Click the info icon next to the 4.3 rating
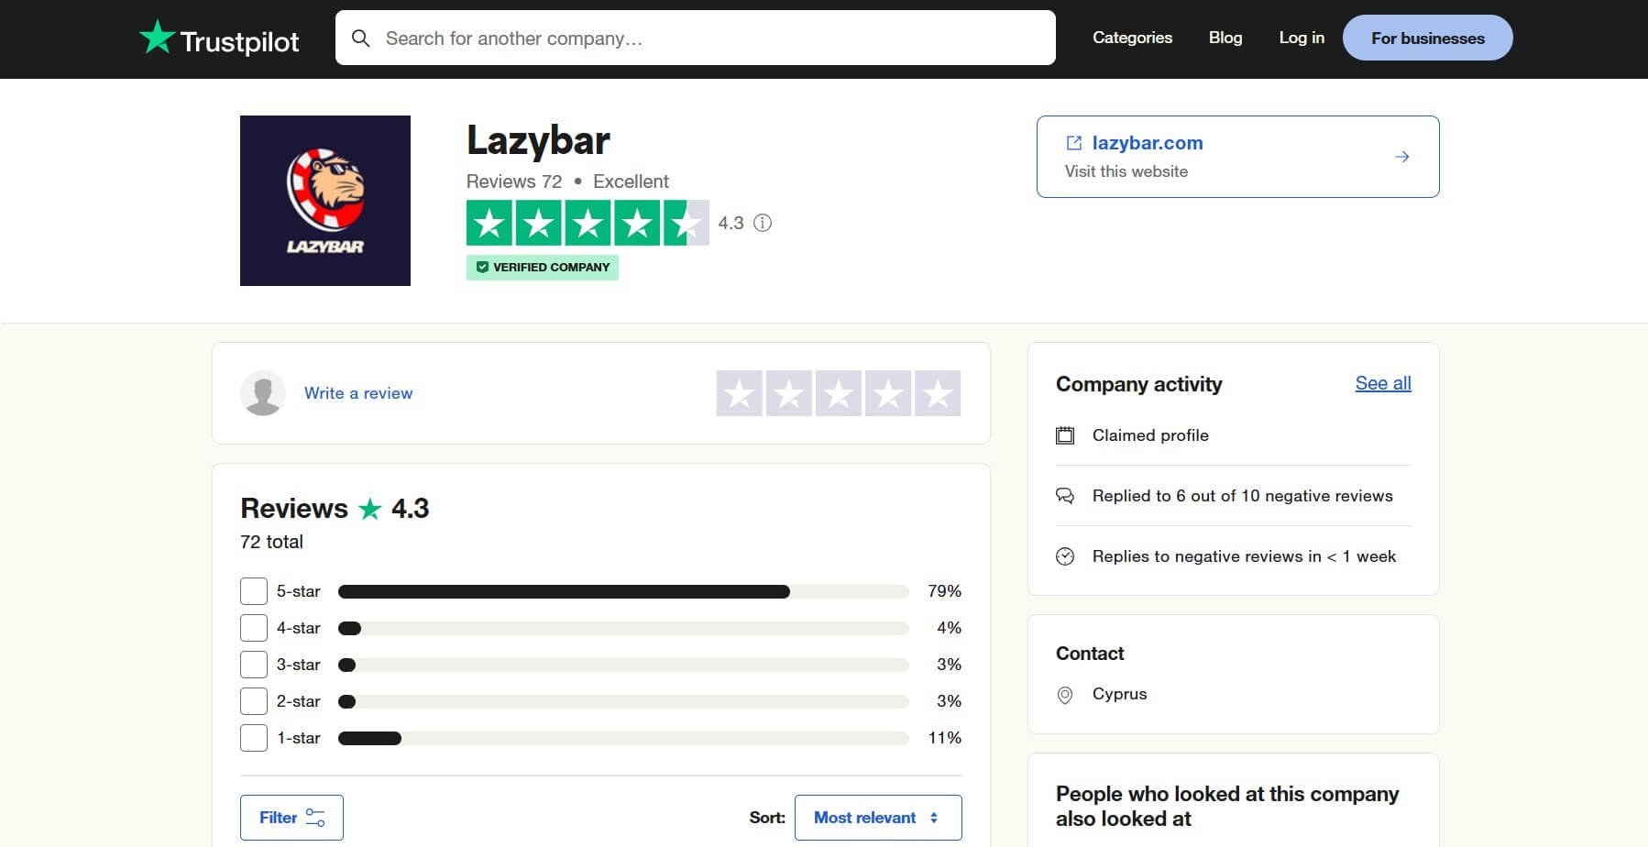The image size is (1648, 847). pyautogui.click(x=764, y=223)
